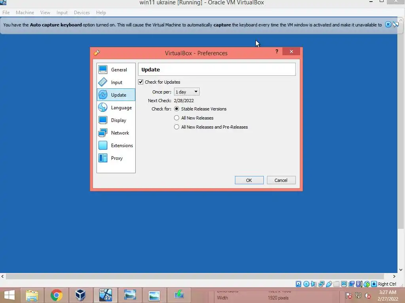Click the Windows Start button

pyautogui.click(x=9, y=295)
